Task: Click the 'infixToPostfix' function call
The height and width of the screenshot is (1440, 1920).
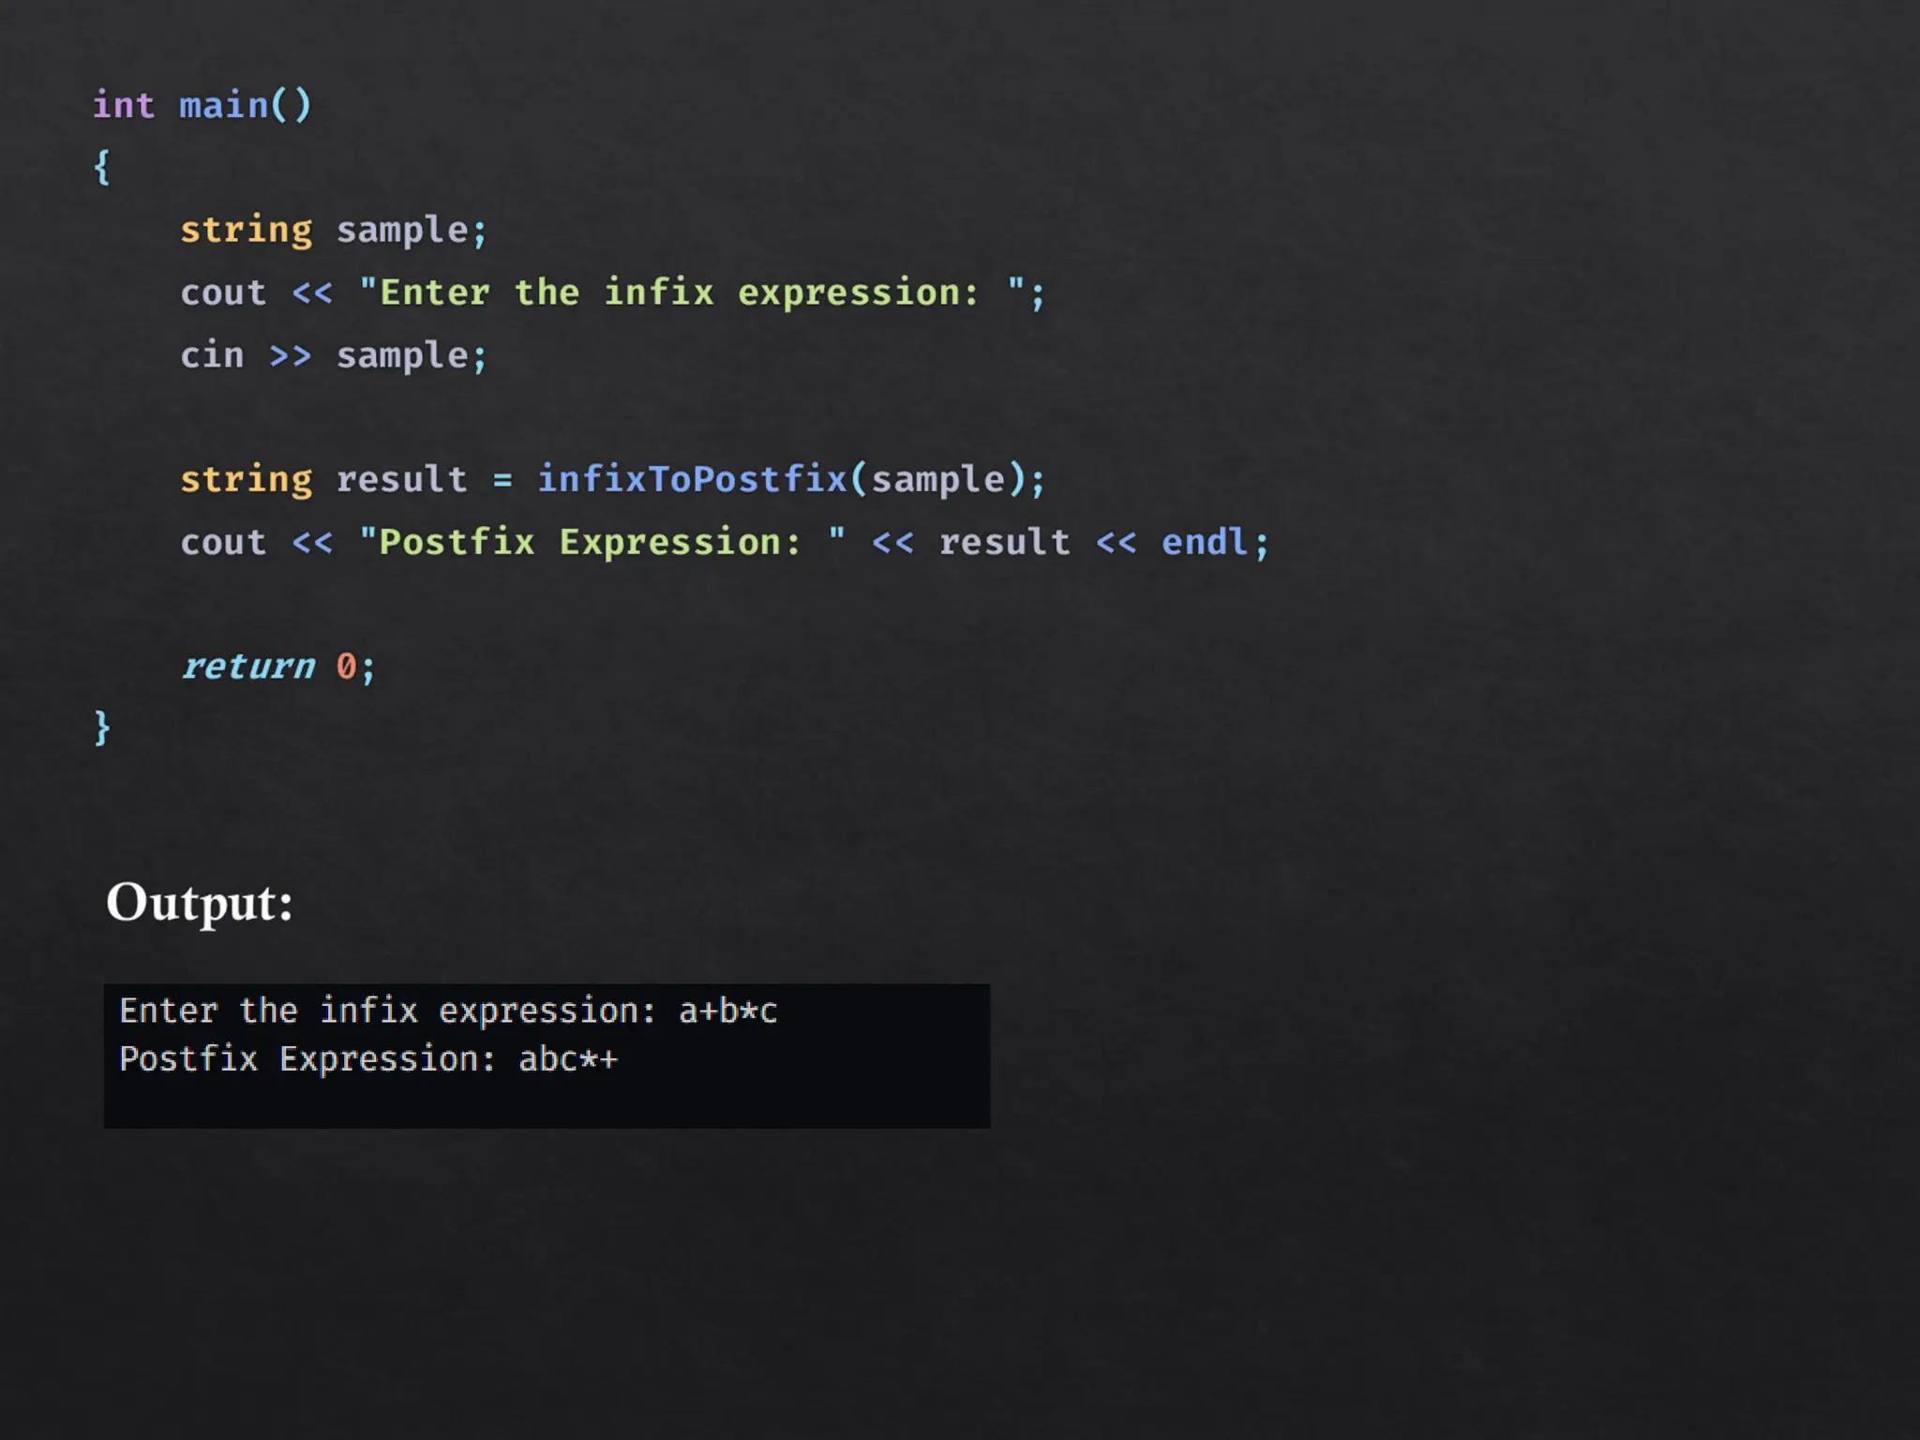Action: point(692,479)
